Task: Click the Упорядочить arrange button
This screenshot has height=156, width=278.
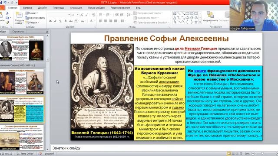Action: (x=210, y=17)
